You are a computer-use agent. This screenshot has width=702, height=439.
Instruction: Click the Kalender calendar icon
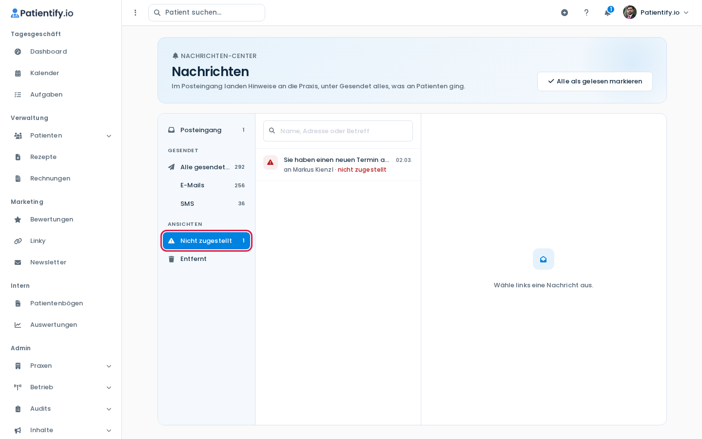(x=18, y=73)
